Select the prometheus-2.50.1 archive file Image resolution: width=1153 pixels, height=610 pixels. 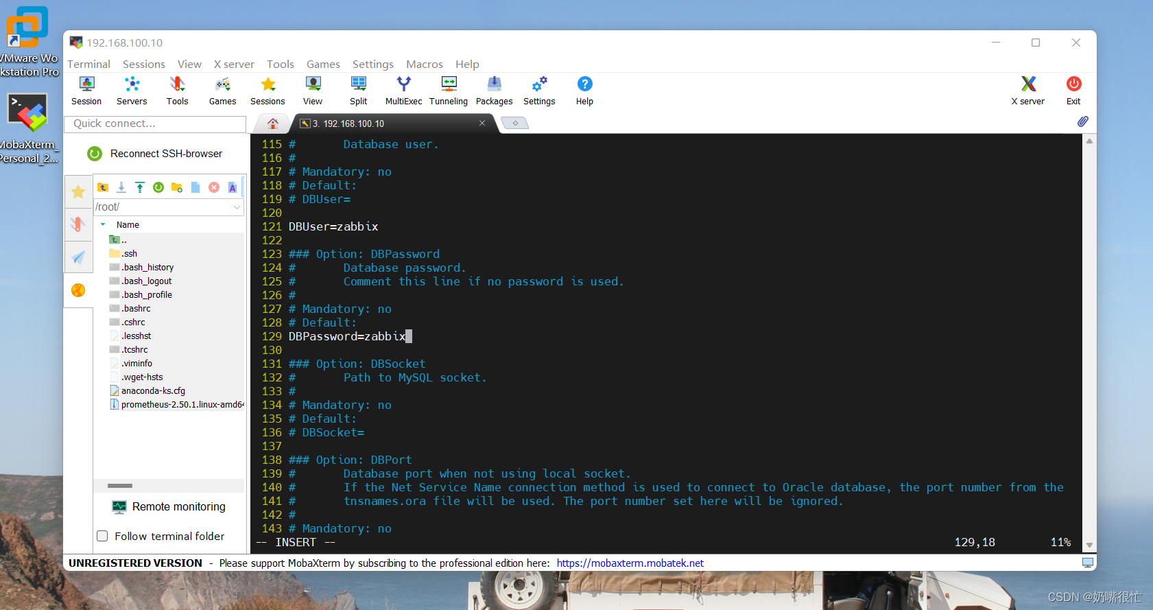click(x=177, y=404)
